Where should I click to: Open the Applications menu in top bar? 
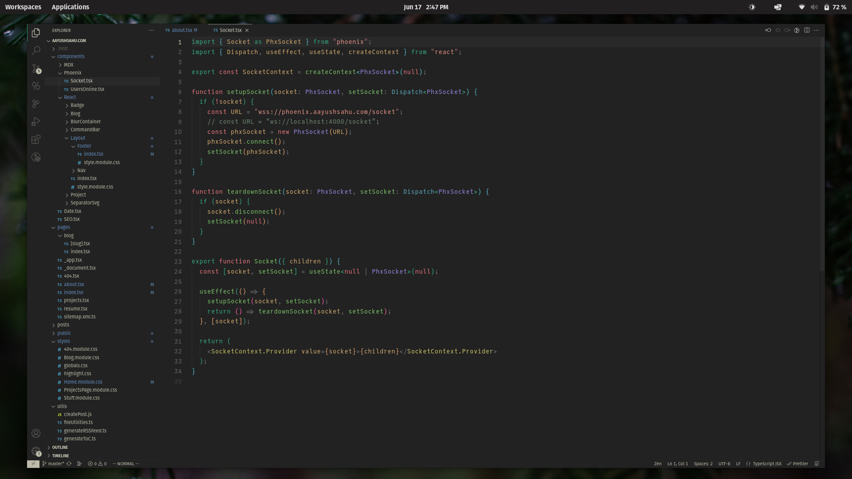tap(70, 7)
